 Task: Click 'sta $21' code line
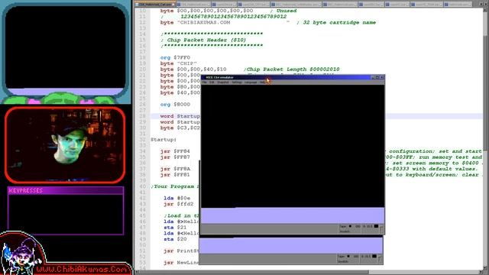pos(175,228)
